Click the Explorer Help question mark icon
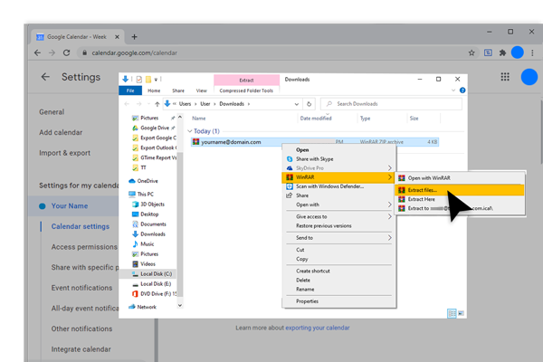Screen dimensions: 543x362 click(462, 90)
